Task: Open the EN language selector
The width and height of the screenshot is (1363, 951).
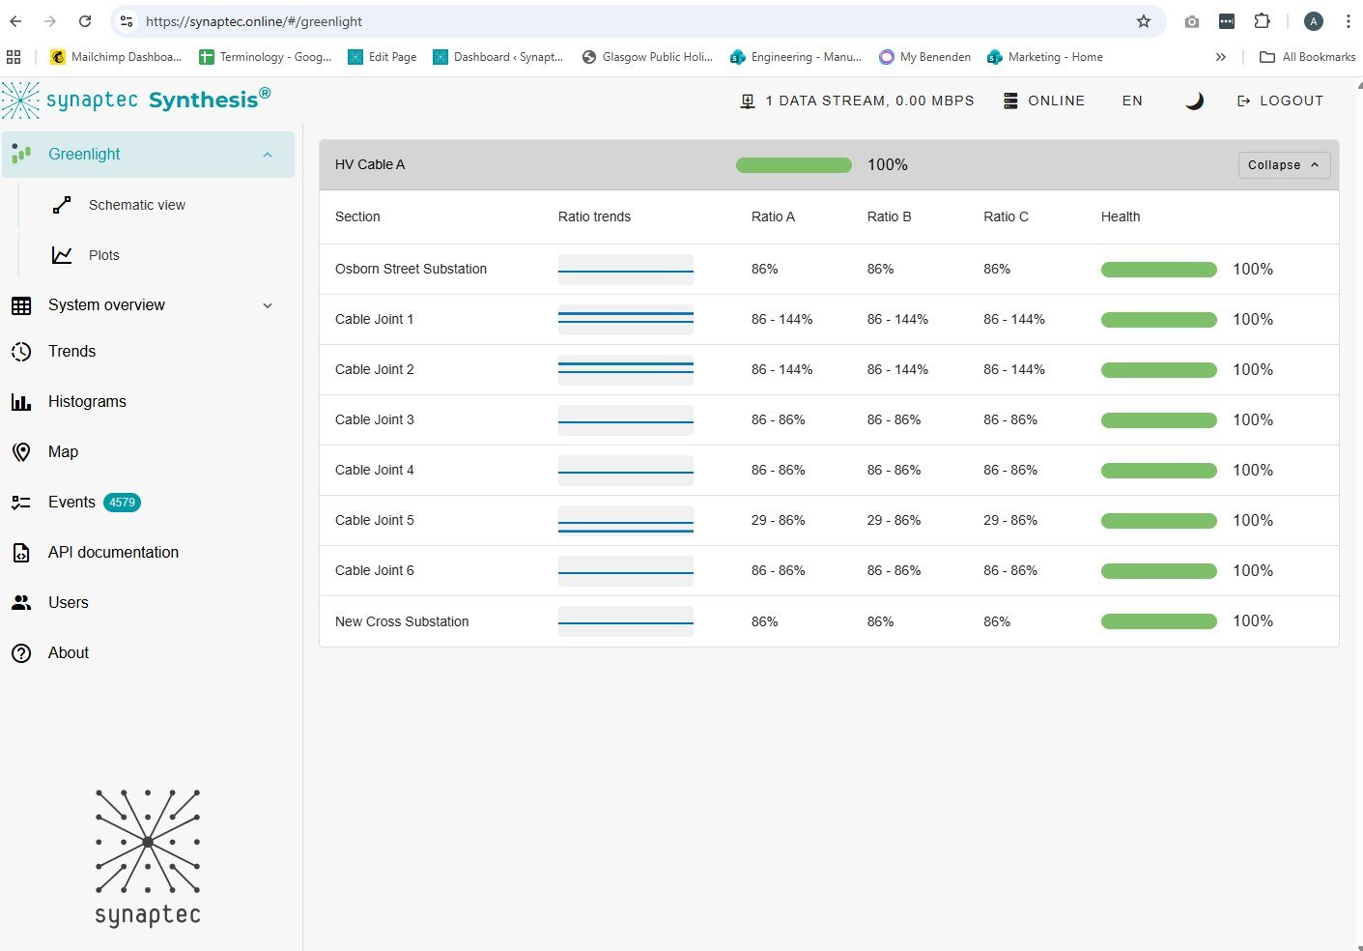Action: [x=1132, y=101]
